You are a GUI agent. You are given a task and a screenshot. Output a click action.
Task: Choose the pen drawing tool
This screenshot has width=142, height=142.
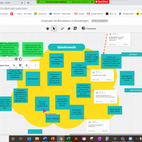pos(62,28)
